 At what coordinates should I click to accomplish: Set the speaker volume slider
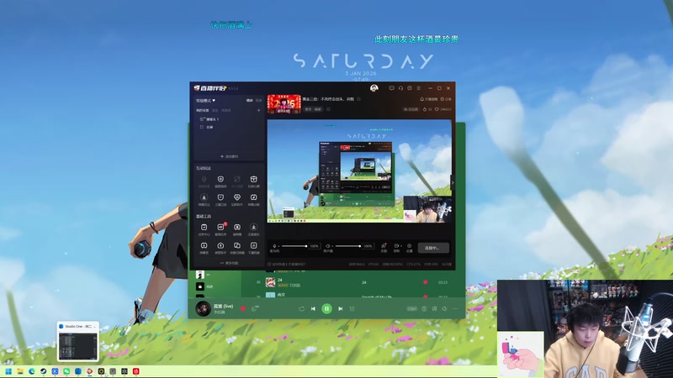pyautogui.click(x=347, y=246)
